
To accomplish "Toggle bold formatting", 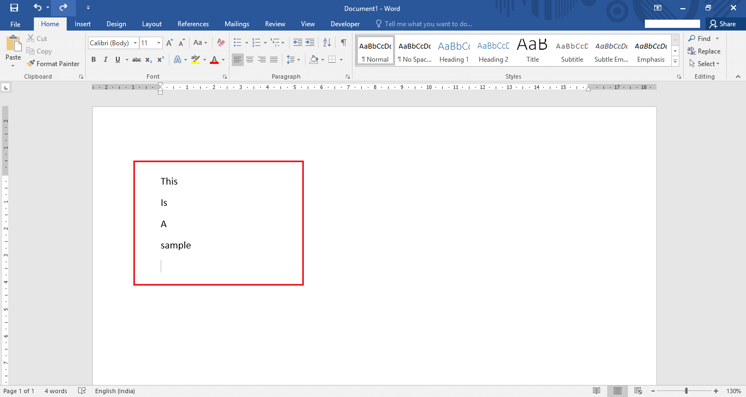I will click(x=93, y=60).
